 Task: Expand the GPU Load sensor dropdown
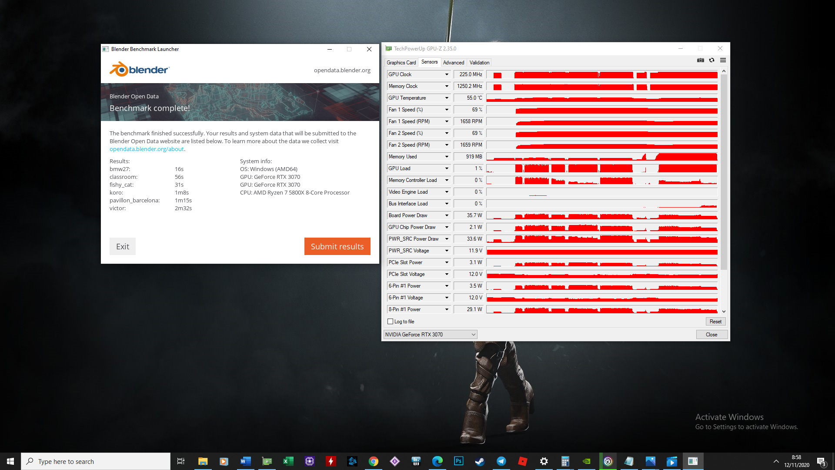(x=447, y=168)
